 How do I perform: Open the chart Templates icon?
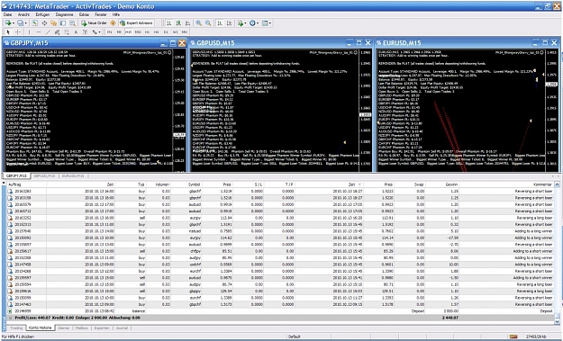[265, 23]
